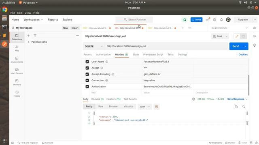This screenshot has height=145, width=259.
Task: Open Postman settings gear icon
Action: (214, 20)
